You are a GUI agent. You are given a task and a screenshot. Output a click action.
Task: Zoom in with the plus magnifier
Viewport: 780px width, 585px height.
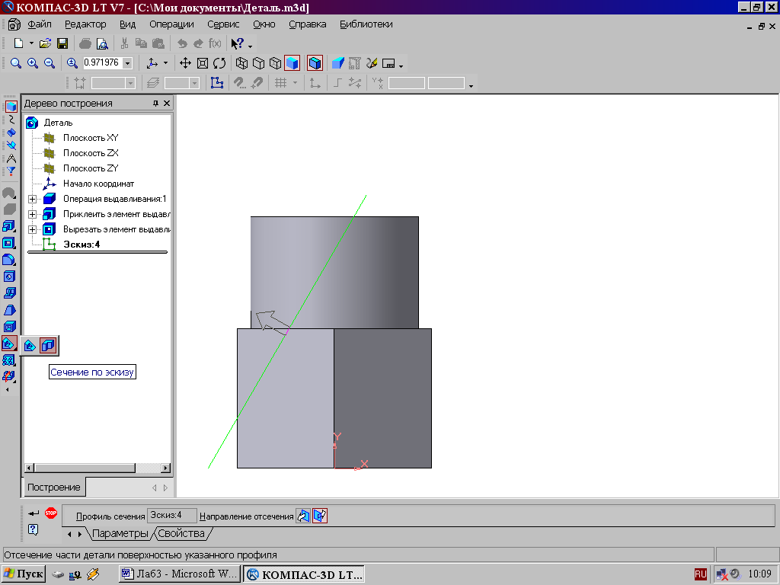tap(33, 63)
